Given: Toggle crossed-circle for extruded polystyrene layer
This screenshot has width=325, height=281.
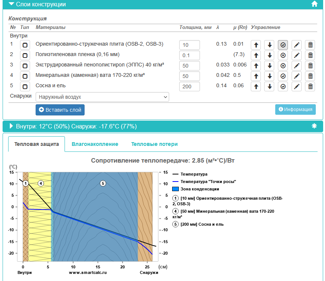Looking at the screenshot, I should click(x=283, y=66).
